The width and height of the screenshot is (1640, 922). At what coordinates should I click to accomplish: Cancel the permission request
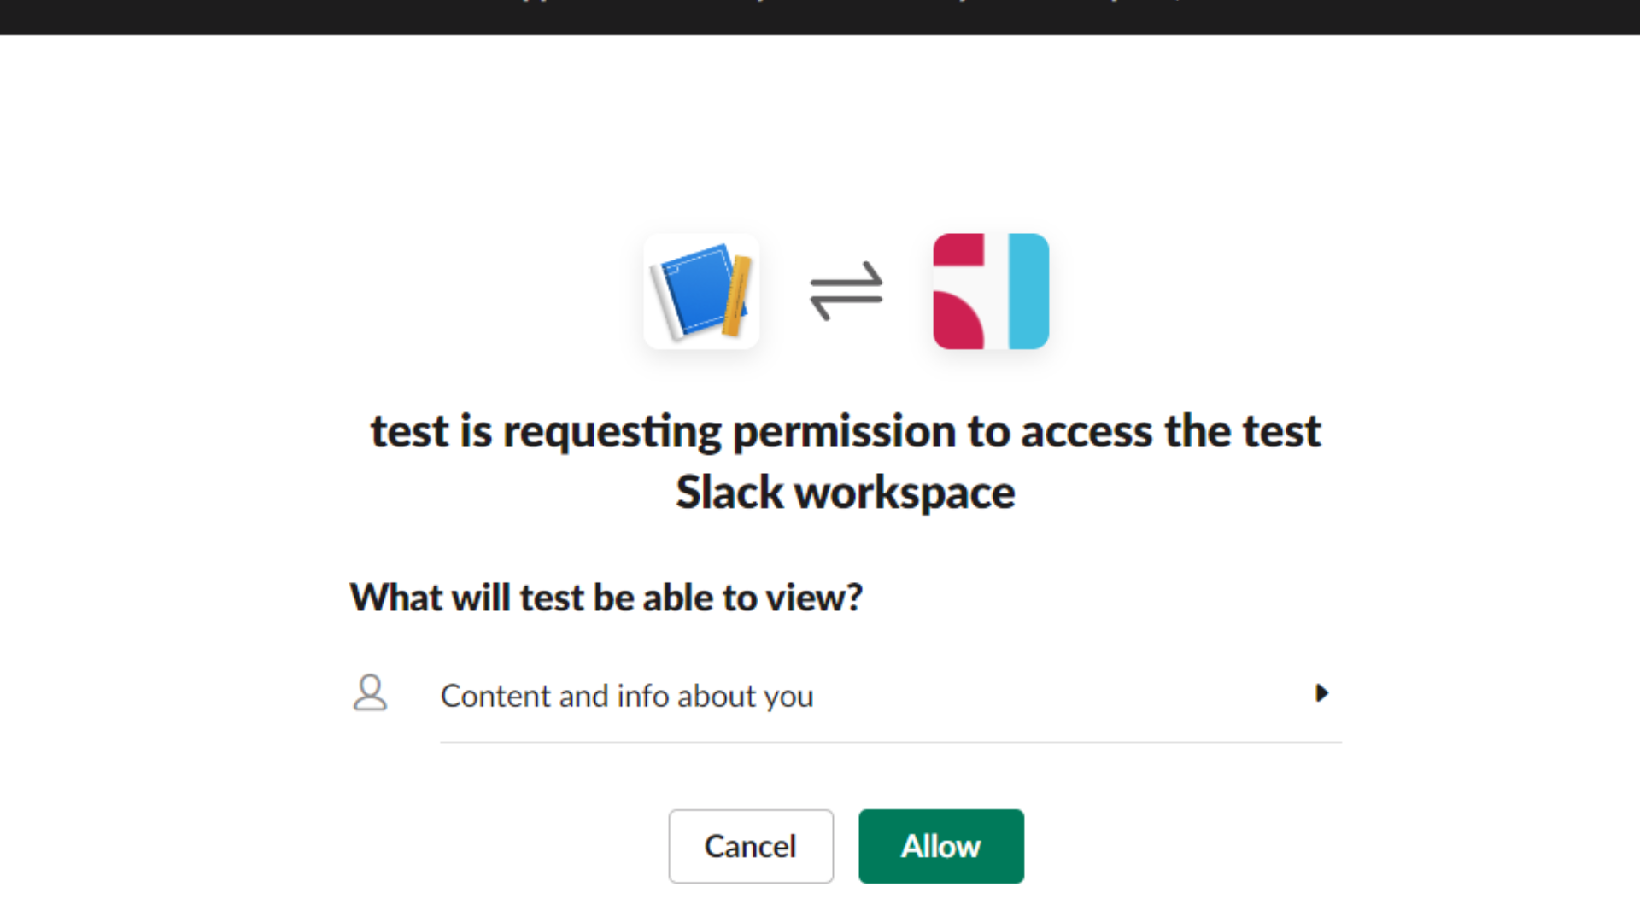point(751,846)
